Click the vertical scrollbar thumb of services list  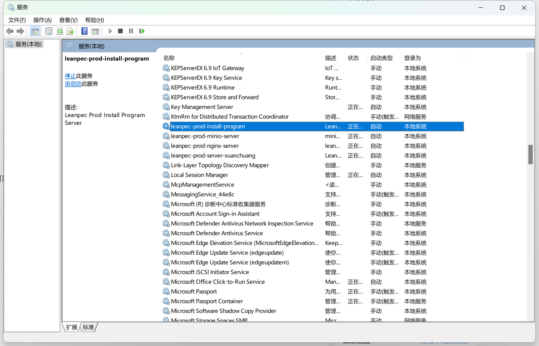pos(530,154)
